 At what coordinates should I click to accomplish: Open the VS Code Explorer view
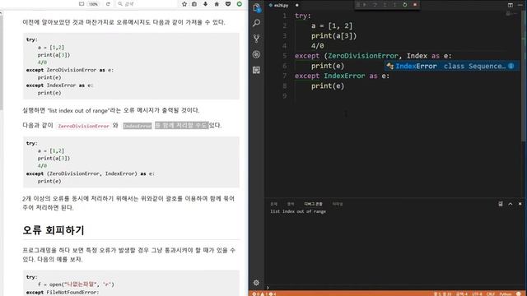(256, 7)
